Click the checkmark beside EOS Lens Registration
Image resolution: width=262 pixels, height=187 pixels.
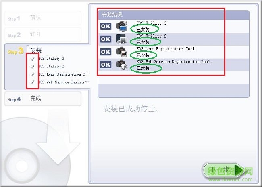tap(33, 74)
